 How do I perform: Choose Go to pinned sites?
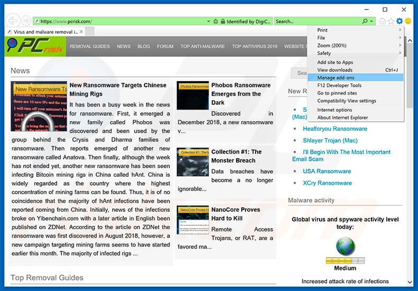click(356, 93)
